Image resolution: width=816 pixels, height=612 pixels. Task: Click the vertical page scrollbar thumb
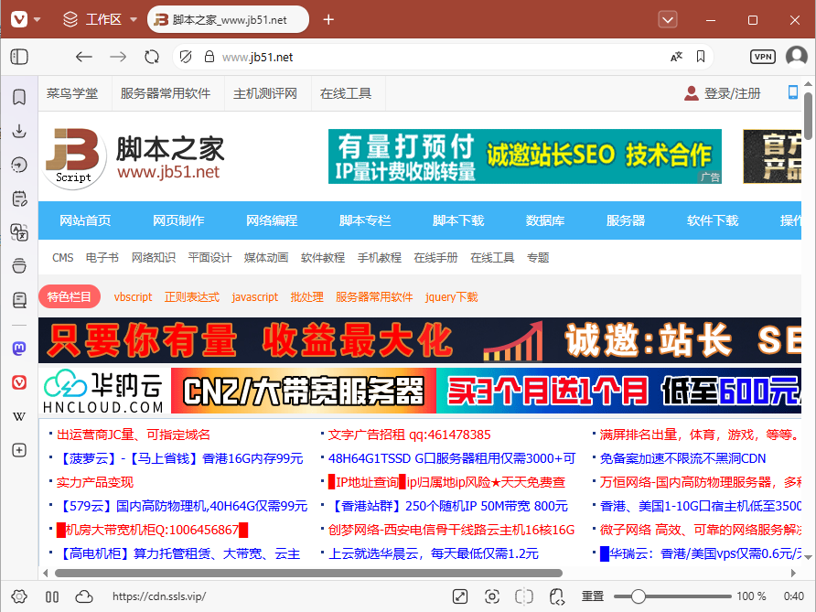(x=808, y=115)
